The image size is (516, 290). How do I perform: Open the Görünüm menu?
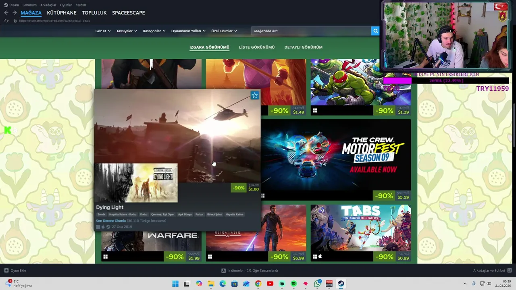pyautogui.click(x=29, y=5)
